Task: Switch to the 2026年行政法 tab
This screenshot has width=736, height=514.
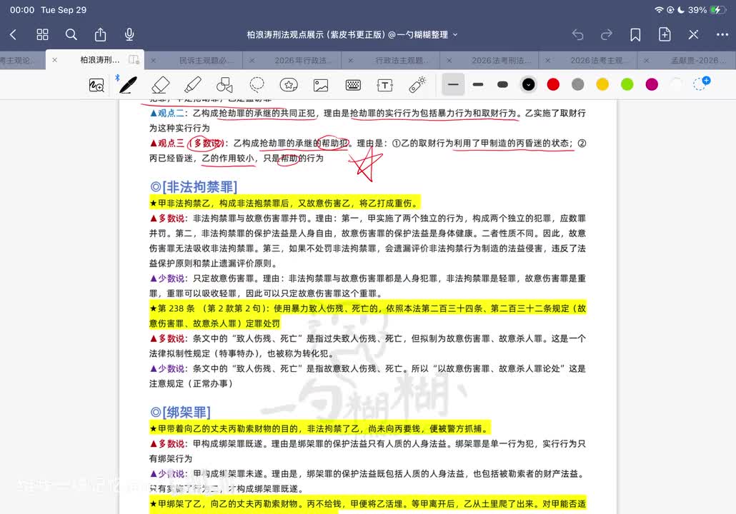Action: coord(303,60)
